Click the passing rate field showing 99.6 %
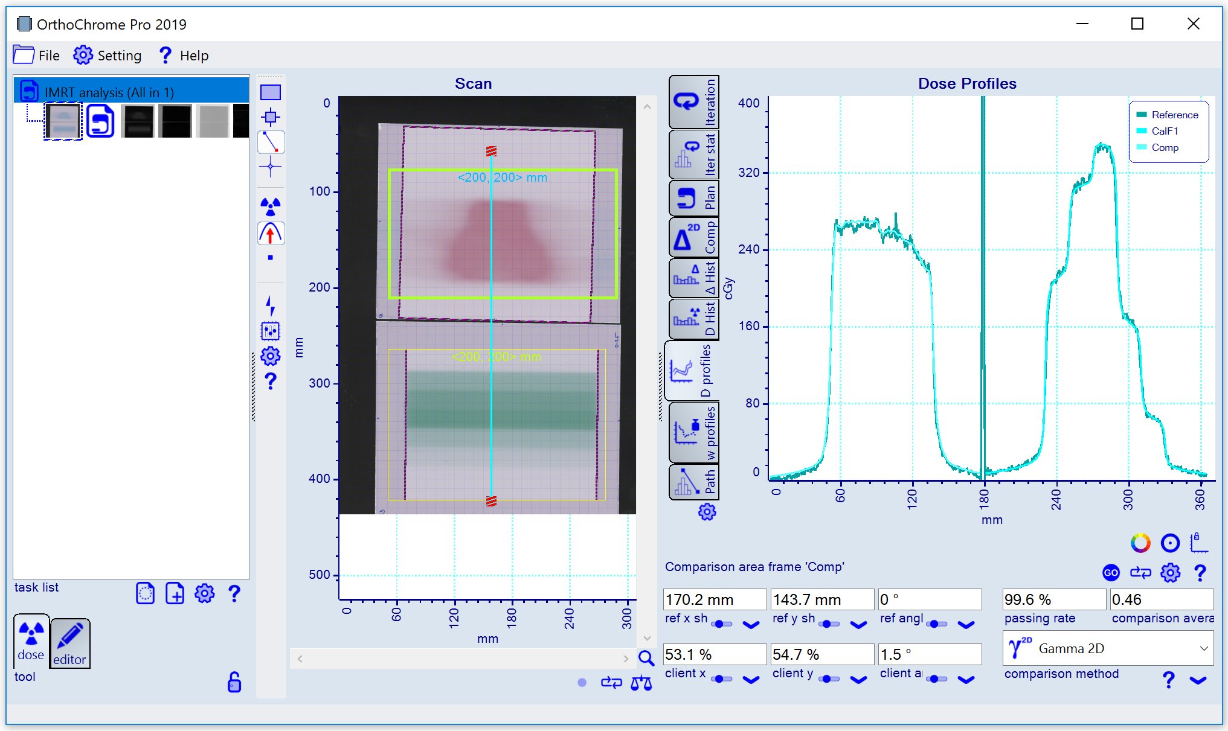1228x731 pixels. (1053, 599)
